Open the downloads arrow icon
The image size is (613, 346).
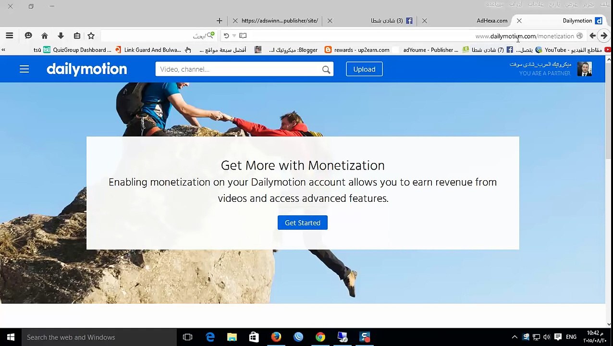coord(61,36)
